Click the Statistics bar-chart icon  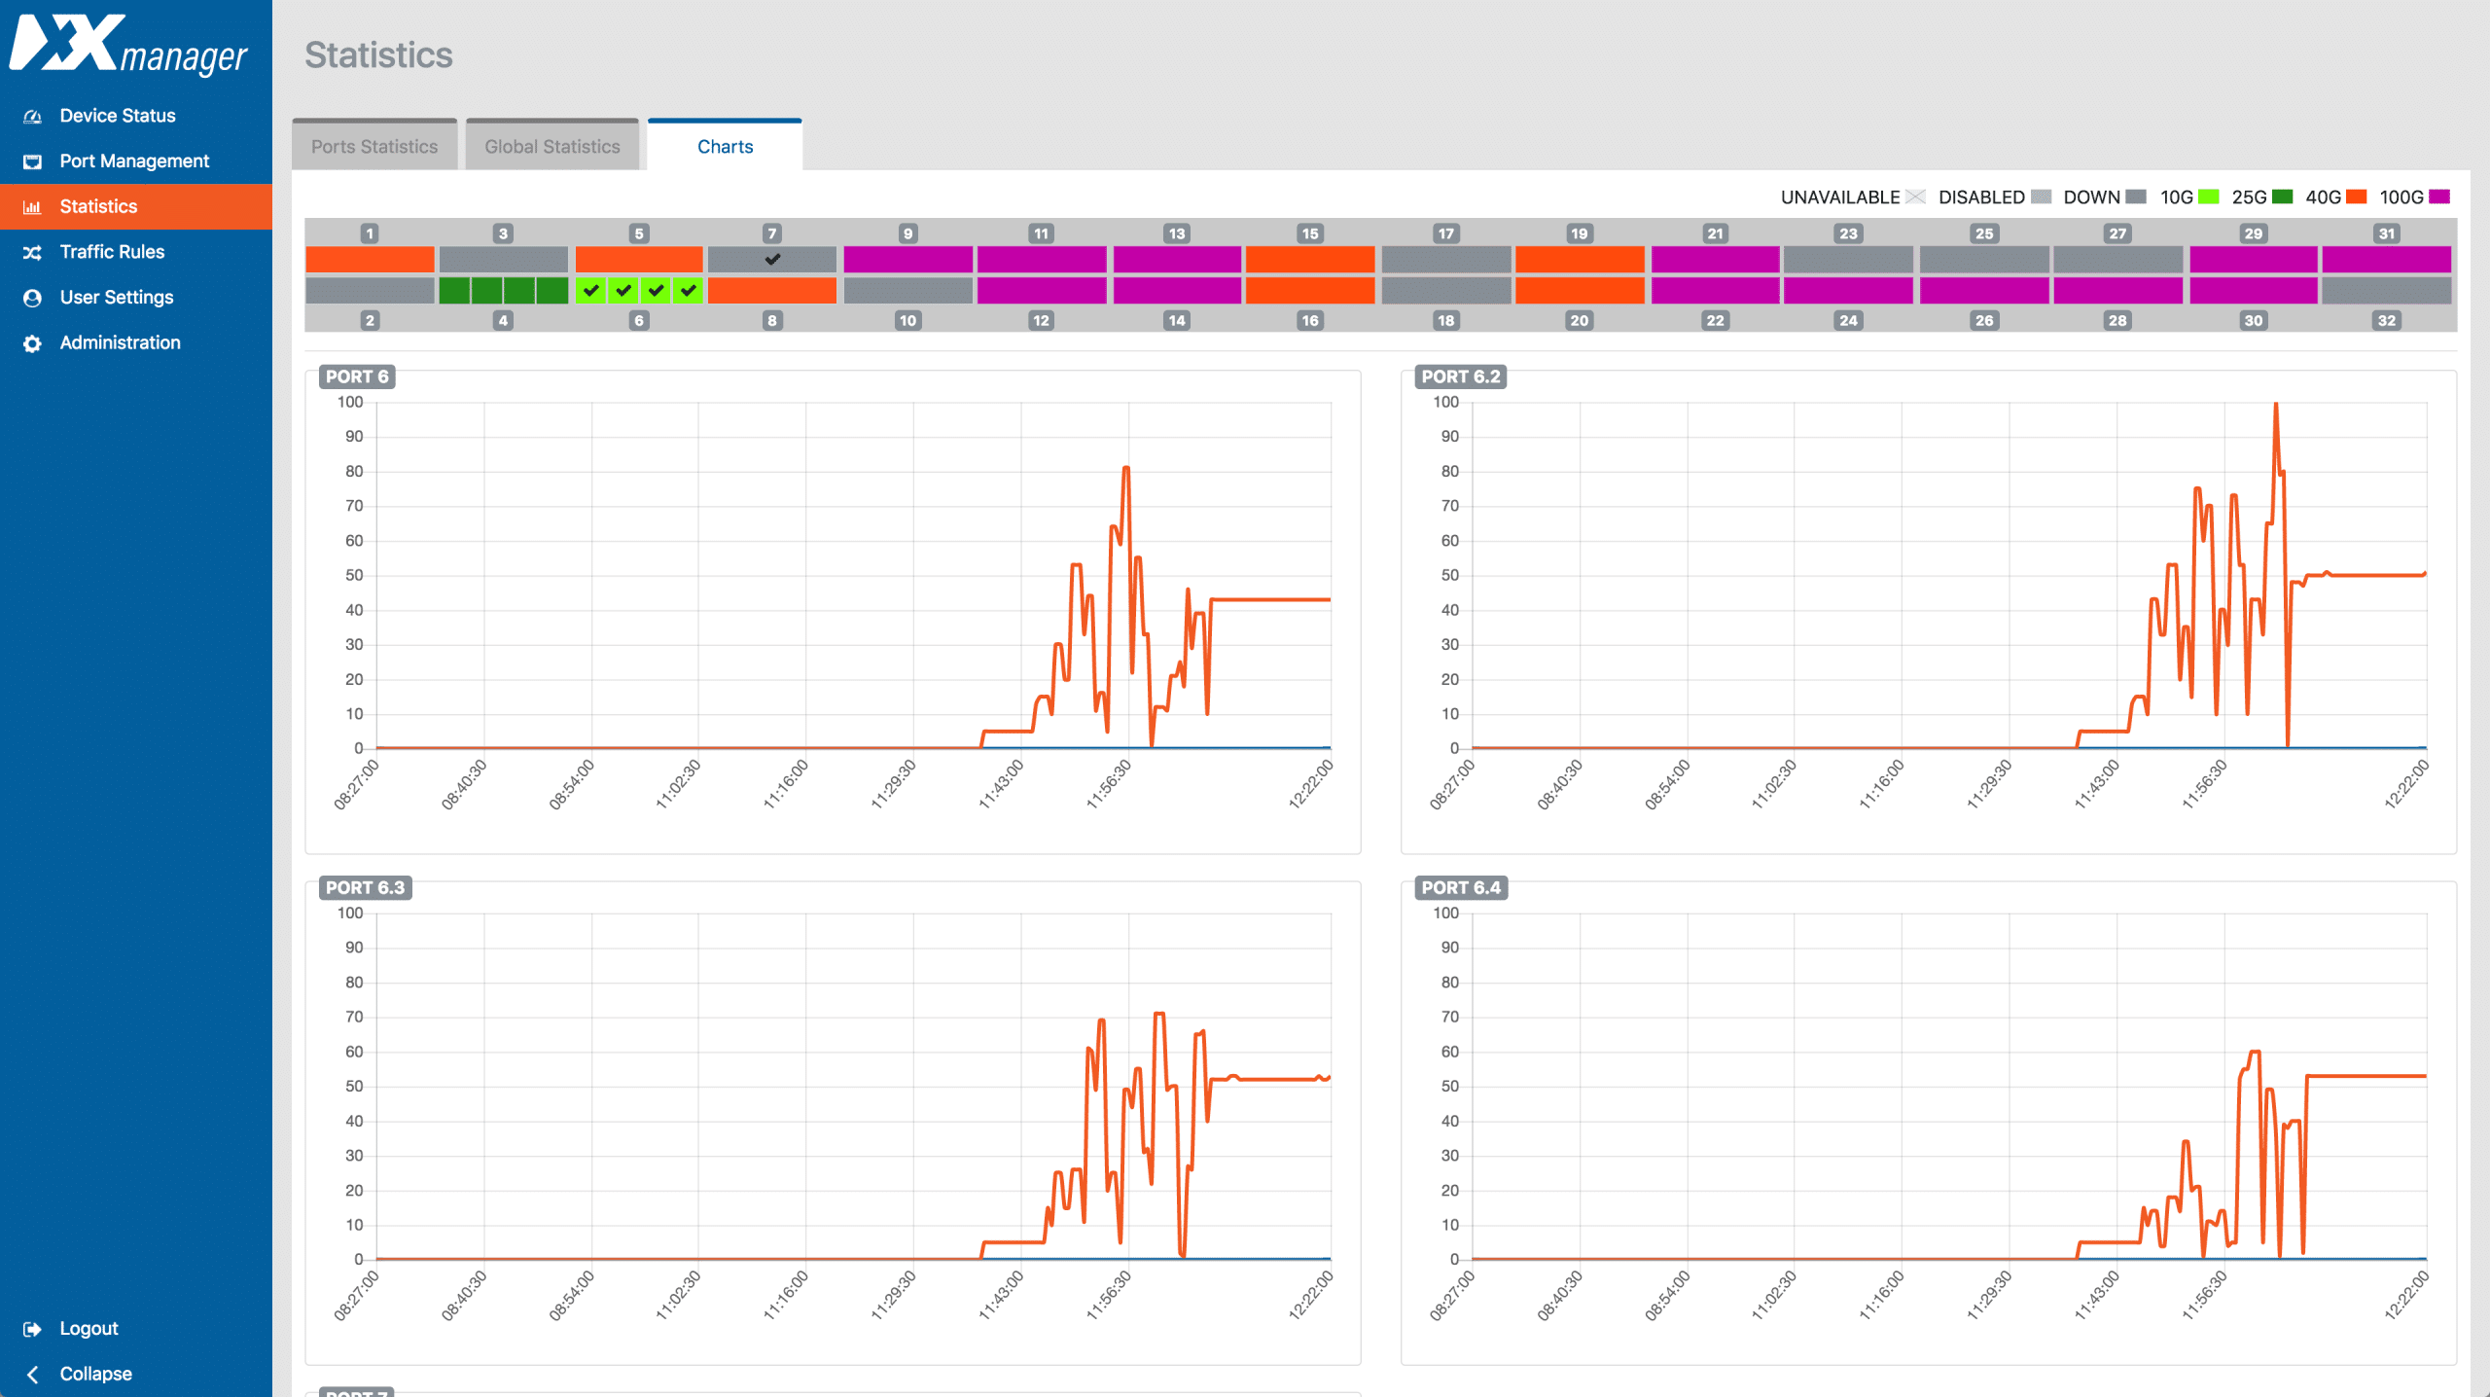[32, 207]
